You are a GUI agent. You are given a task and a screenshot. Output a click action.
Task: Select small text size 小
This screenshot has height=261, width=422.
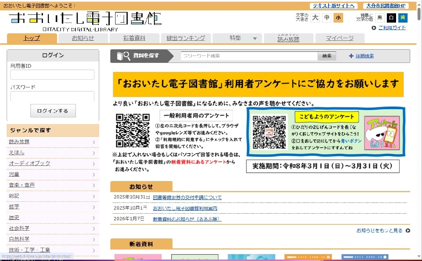coord(338,18)
